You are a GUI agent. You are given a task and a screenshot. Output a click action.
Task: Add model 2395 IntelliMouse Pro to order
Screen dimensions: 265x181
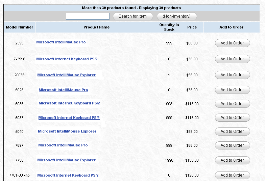click(233, 43)
